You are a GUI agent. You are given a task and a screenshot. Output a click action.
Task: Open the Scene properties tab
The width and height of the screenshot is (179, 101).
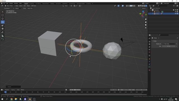pos(149,50)
